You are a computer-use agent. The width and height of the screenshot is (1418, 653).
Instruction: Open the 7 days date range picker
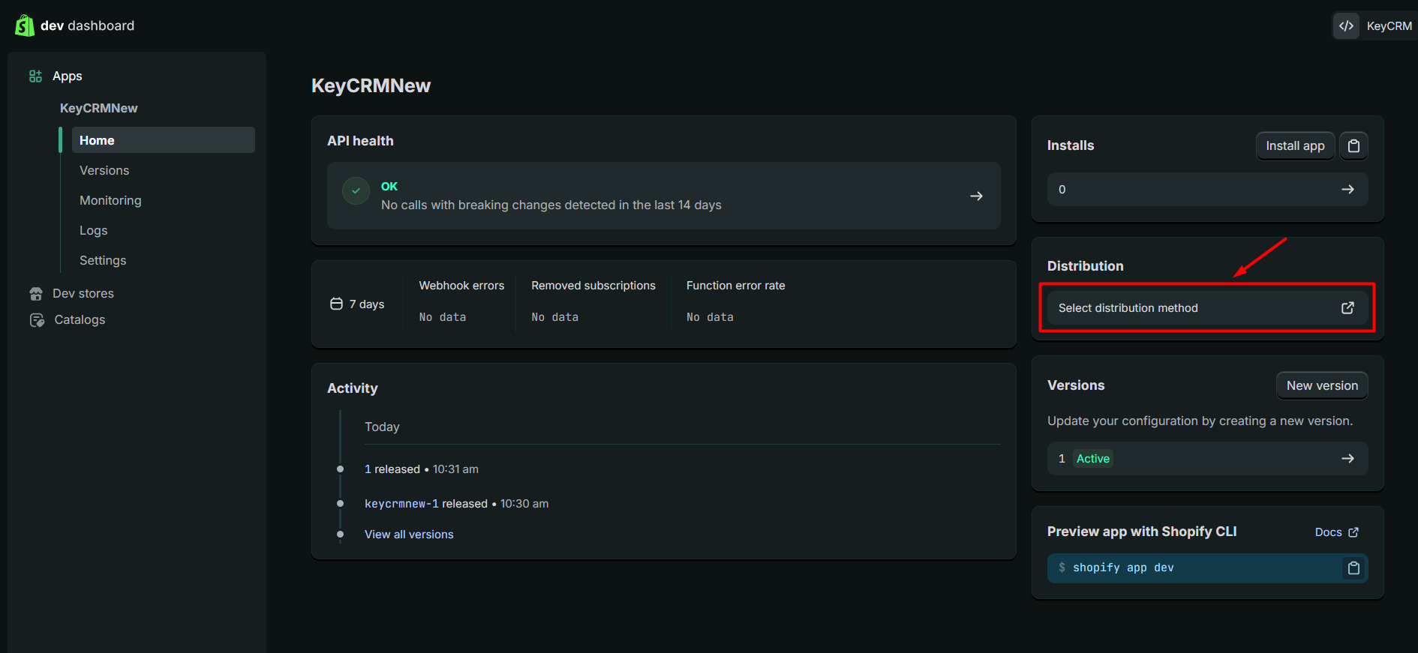point(358,304)
